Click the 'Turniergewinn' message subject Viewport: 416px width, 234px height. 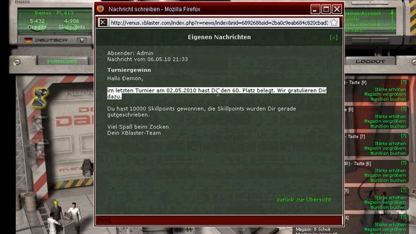pos(129,70)
